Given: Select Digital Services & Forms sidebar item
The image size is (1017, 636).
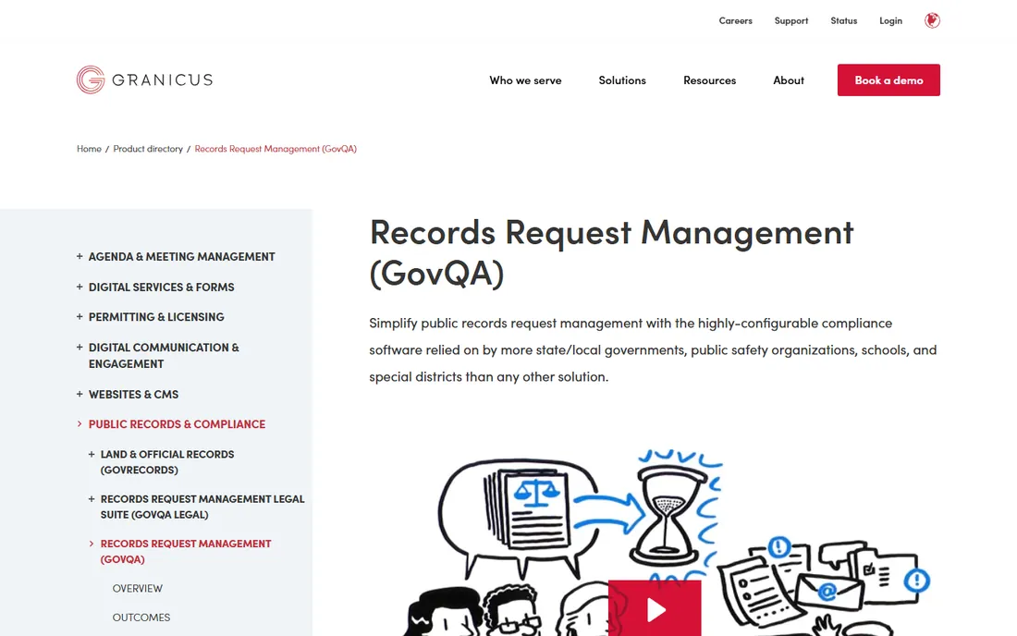Looking at the screenshot, I should (x=162, y=287).
